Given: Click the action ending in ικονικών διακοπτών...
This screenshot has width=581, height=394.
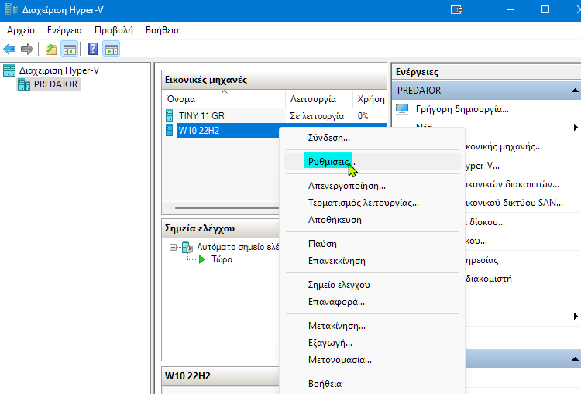Looking at the screenshot, I should pyautogui.click(x=513, y=184).
